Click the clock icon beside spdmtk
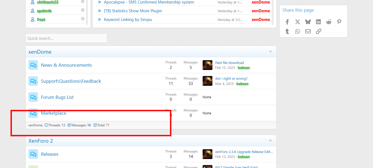 (83, 10)
